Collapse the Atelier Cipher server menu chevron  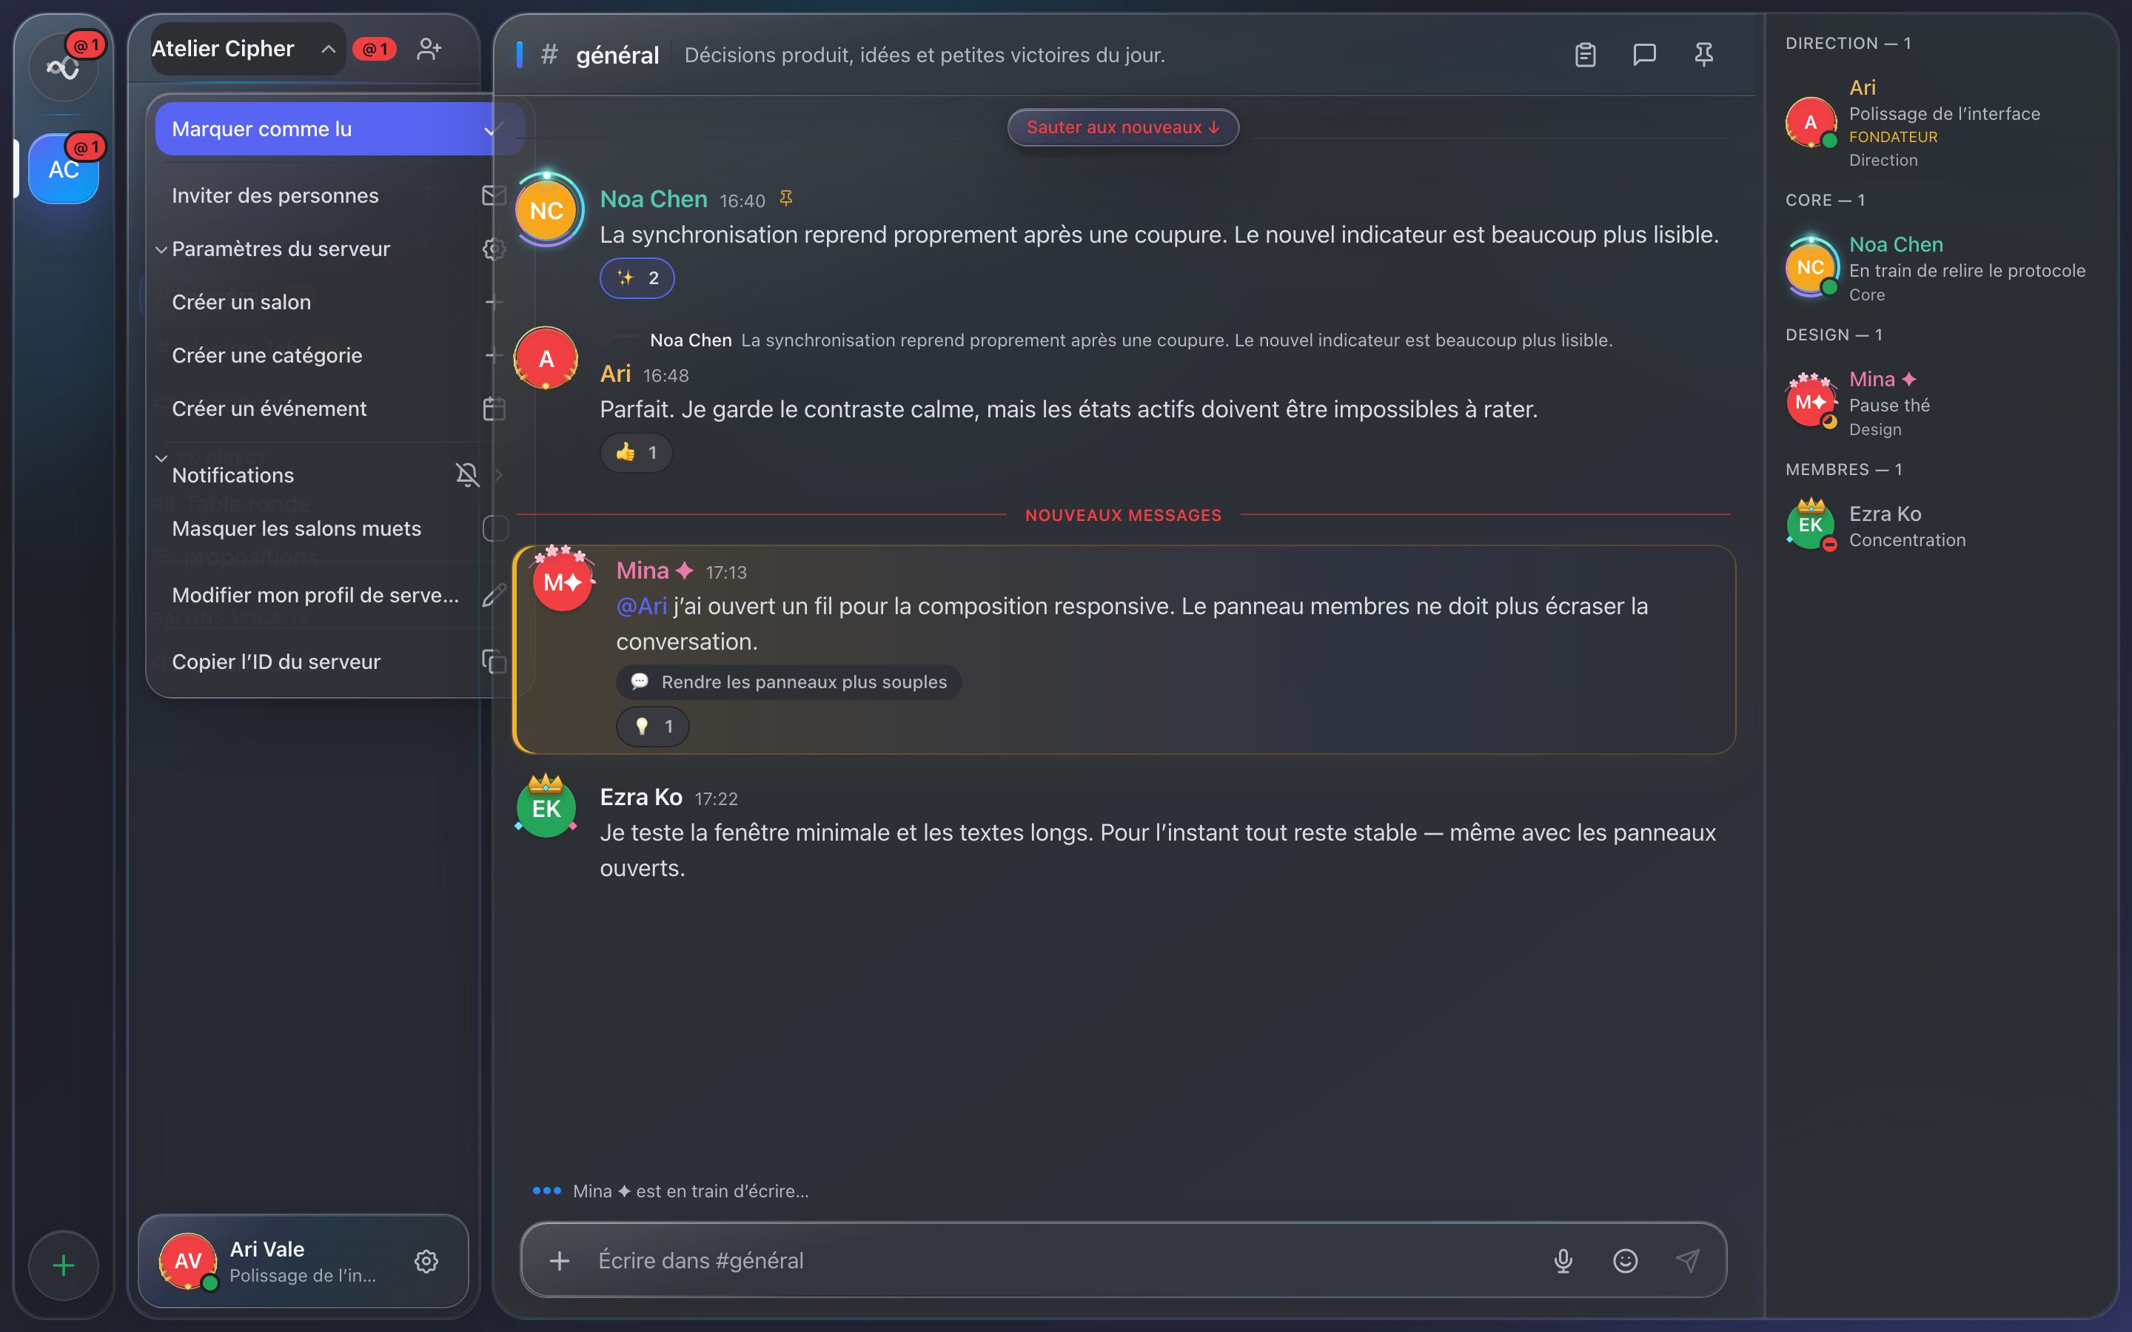click(x=328, y=50)
